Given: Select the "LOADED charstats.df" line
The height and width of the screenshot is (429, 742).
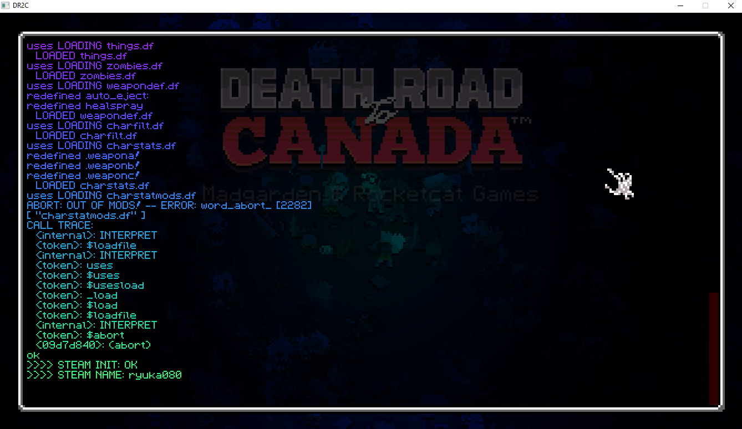Looking at the screenshot, I should 92,186.
